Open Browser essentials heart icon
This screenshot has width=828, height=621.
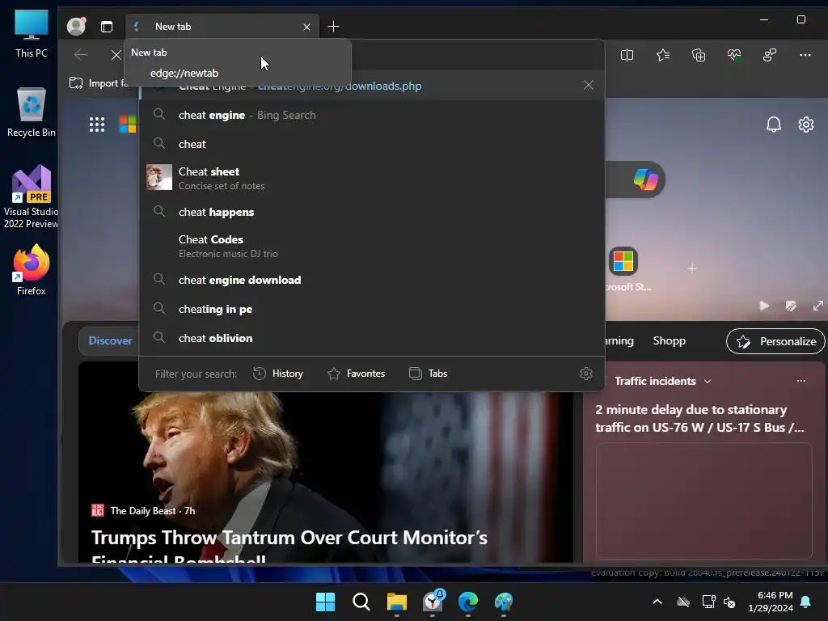(x=734, y=55)
